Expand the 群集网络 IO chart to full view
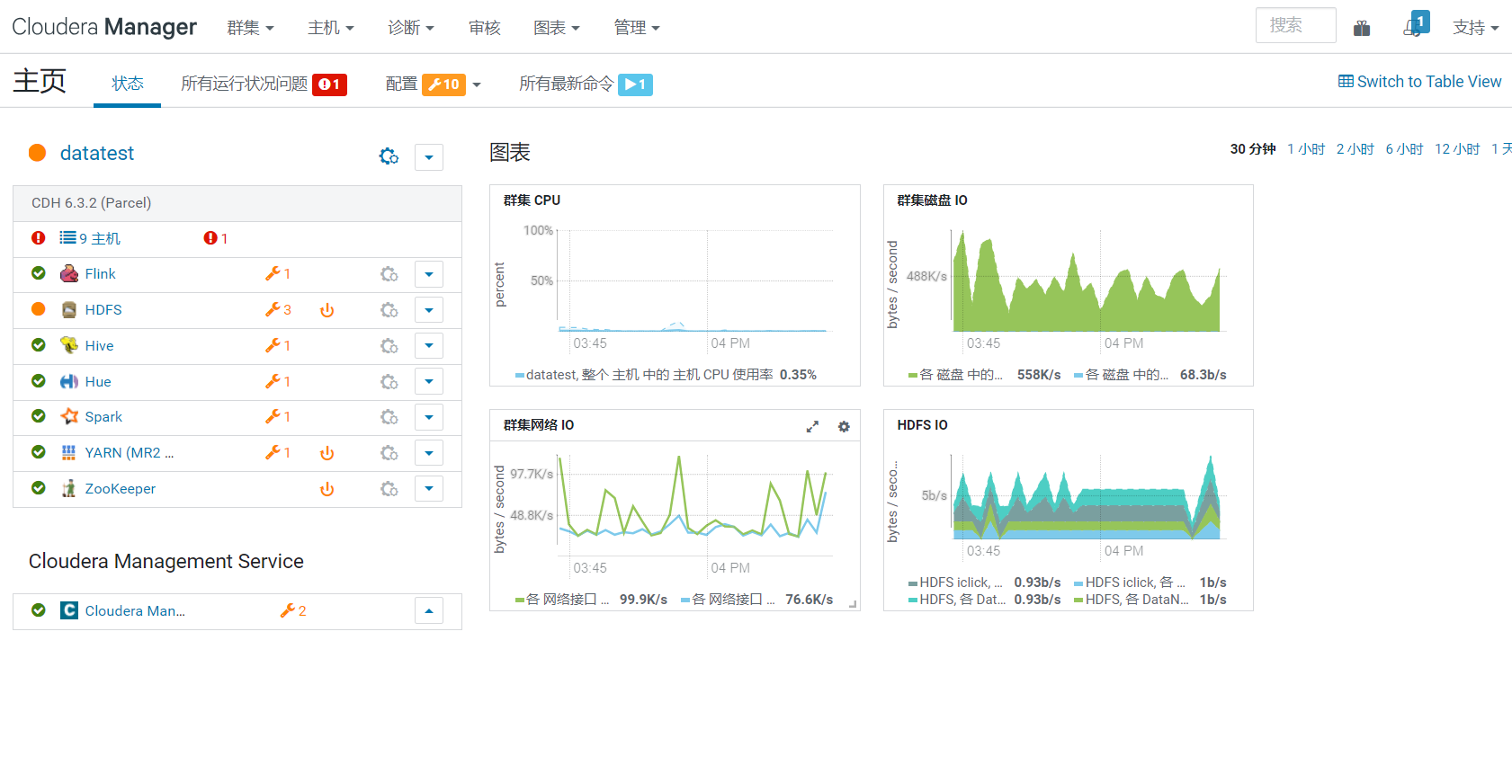Image resolution: width=1512 pixels, height=765 pixels. [x=812, y=427]
